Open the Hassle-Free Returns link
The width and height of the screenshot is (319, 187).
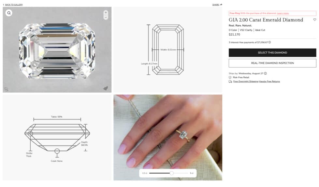[x=269, y=81]
